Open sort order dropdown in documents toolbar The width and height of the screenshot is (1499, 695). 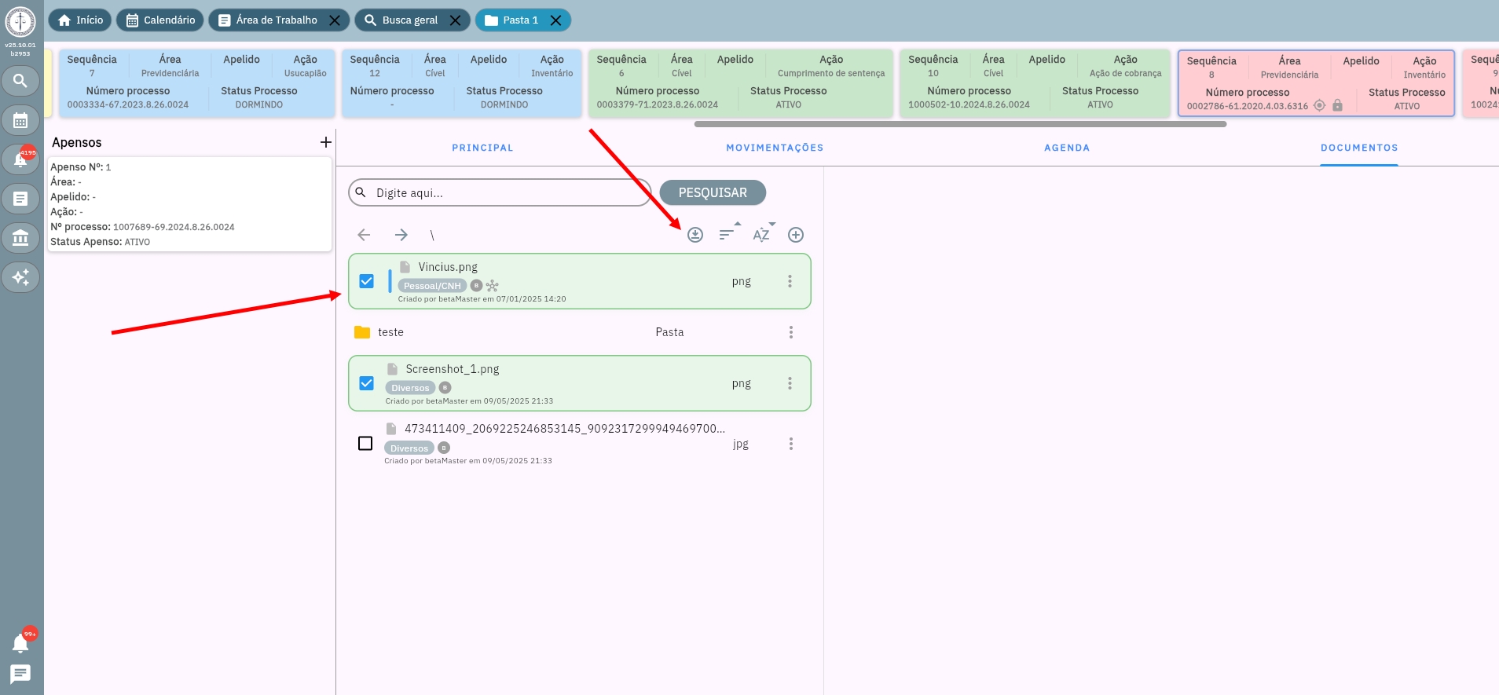[728, 233]
